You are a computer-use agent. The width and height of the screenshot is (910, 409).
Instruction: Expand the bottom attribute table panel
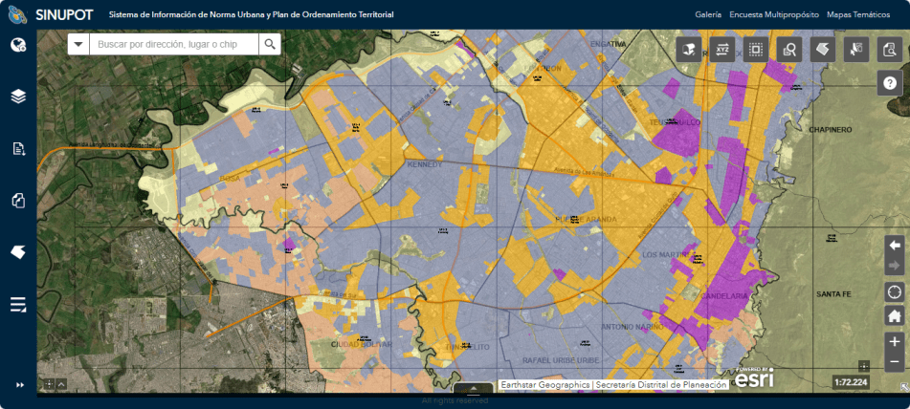[472, 388]
